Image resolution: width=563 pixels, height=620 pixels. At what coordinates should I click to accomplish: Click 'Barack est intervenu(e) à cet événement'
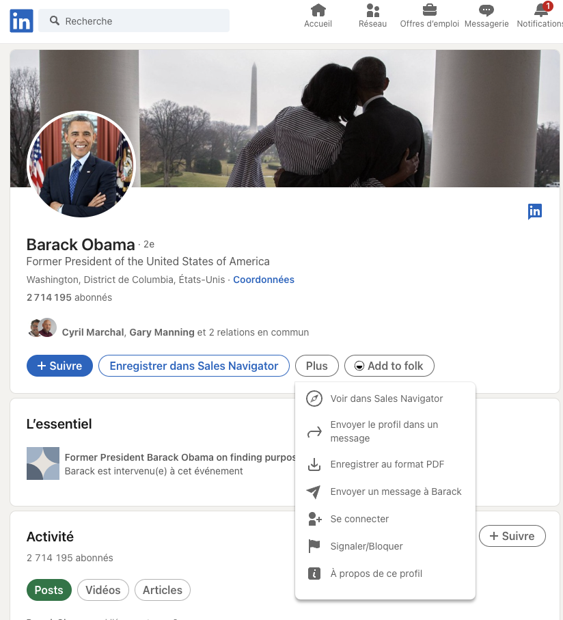[154, 472]
